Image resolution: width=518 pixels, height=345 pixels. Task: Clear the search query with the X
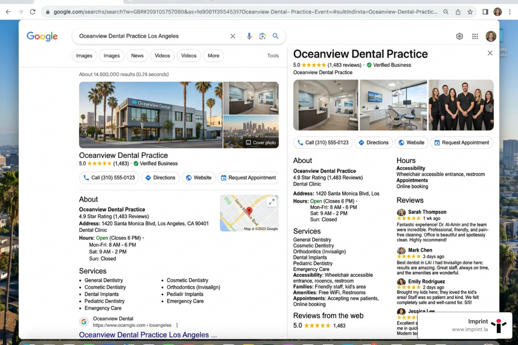(x=232, y=36)
